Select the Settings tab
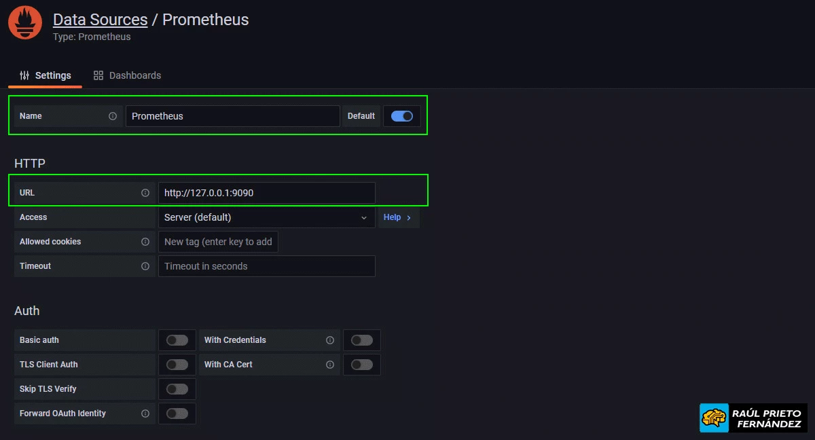This screenshot has width=815, height=440. [x=53, y=75]
